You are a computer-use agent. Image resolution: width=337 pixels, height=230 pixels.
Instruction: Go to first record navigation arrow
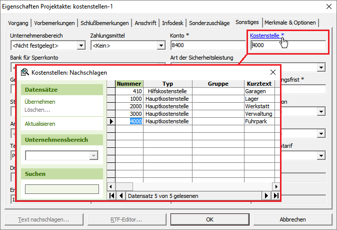111,195
